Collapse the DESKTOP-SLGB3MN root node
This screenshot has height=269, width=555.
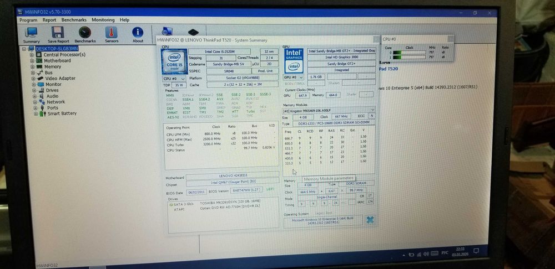(x=24, y=49)
